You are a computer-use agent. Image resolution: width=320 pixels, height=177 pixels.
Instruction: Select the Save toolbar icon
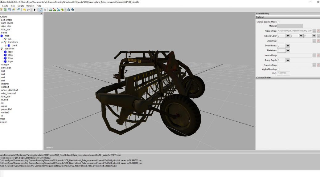pos(9,10)
